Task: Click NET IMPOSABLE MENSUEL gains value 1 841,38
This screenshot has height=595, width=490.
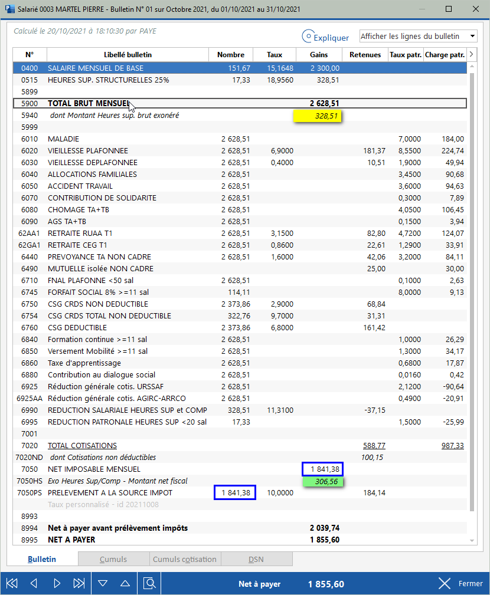Action: click(323, 469)
